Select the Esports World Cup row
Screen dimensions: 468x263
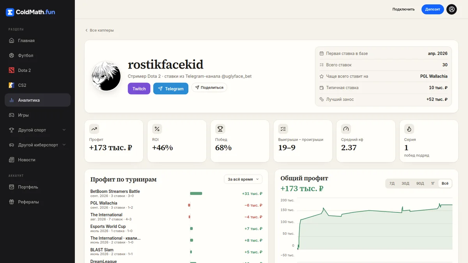click(176, 228)
